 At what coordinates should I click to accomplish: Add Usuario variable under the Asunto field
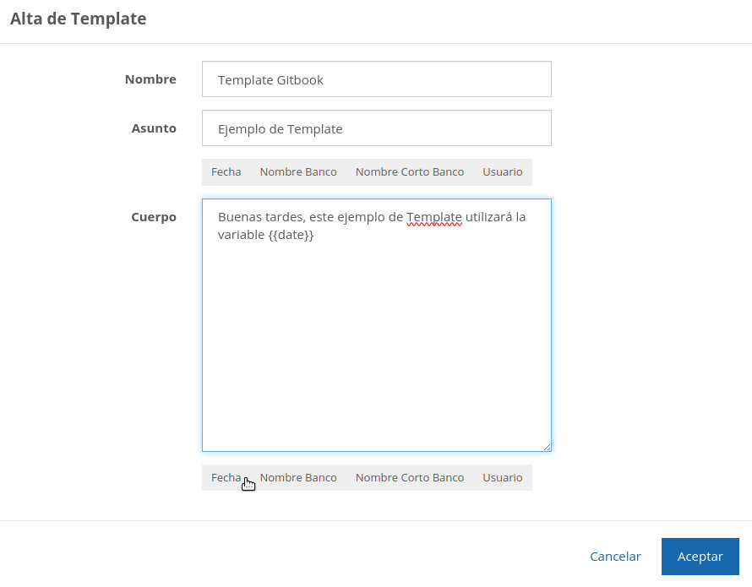point(502,171)
